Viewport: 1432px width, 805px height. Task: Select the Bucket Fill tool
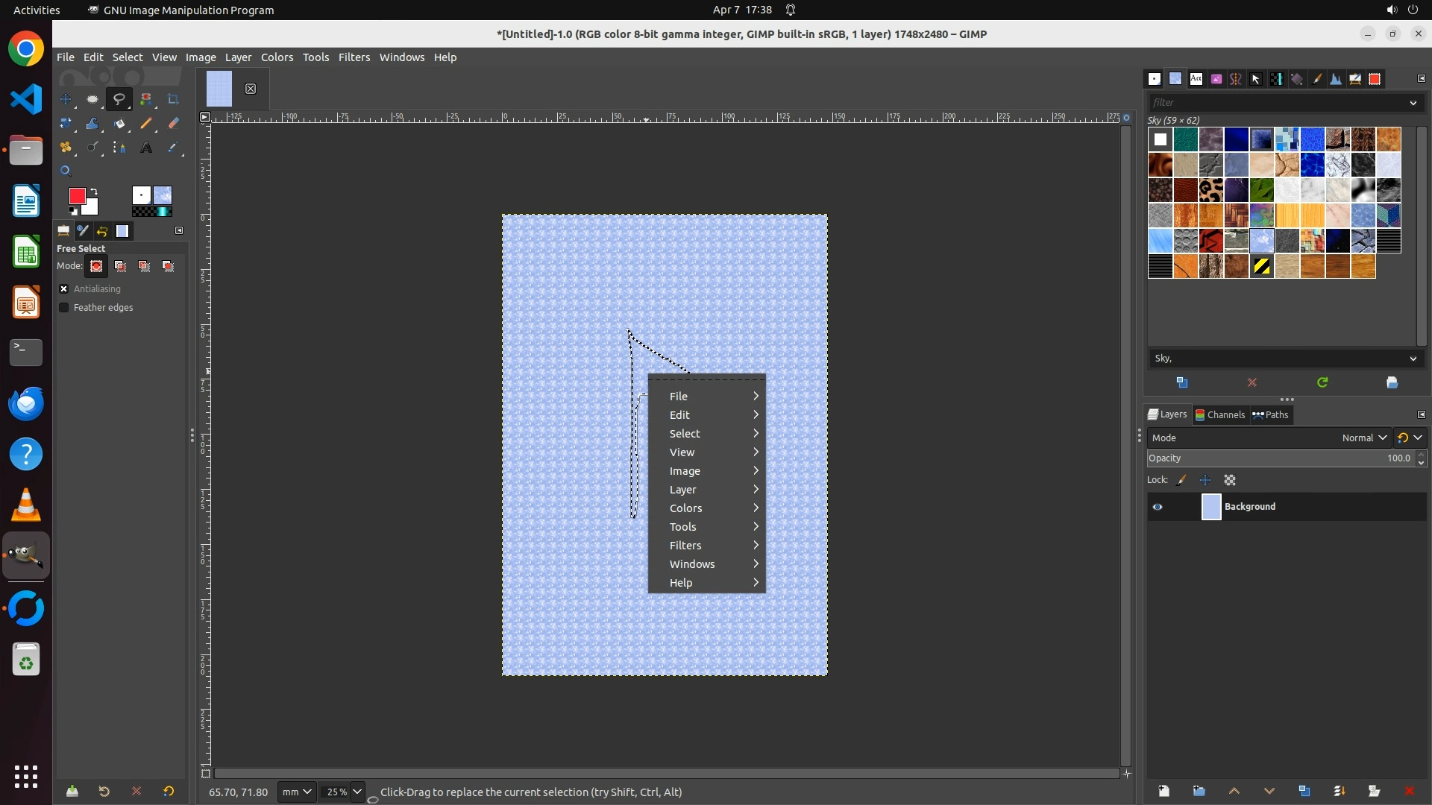pyautogui.click(x=119, y=124)
